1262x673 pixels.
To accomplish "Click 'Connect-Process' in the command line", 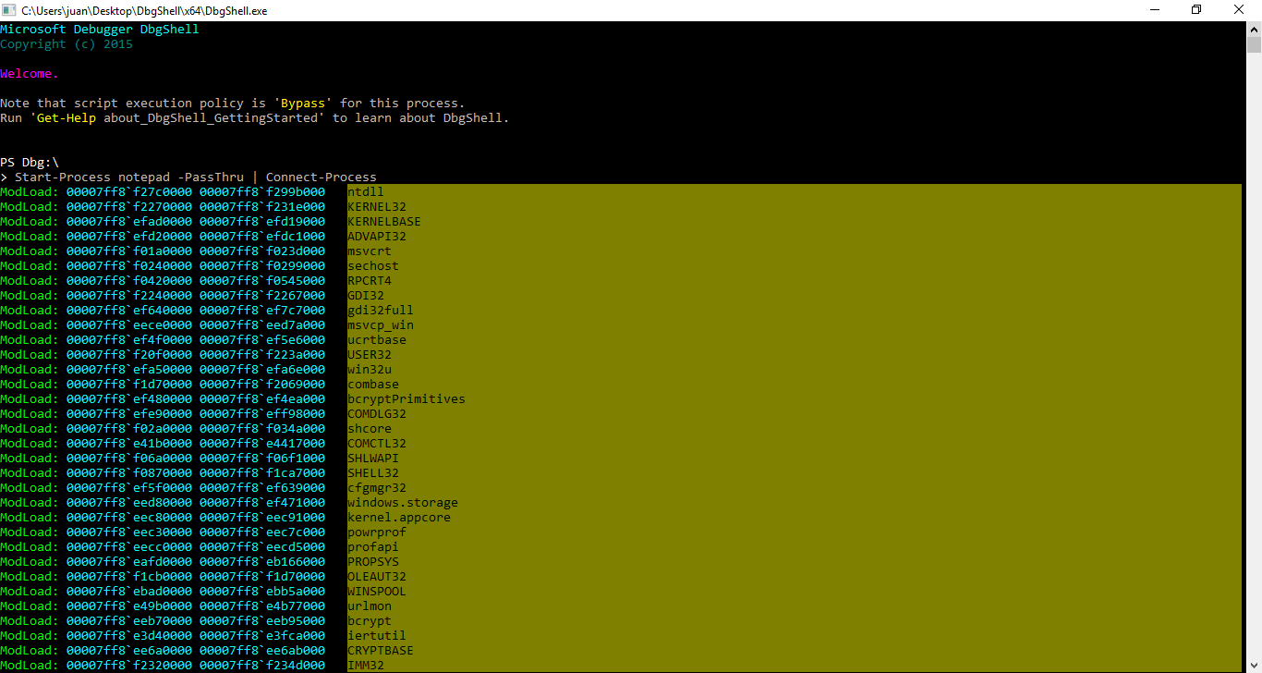I will pos(322,177).
